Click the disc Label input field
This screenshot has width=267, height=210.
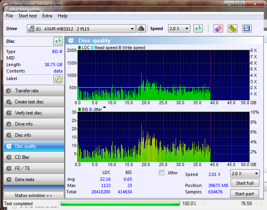pos(36,78)
